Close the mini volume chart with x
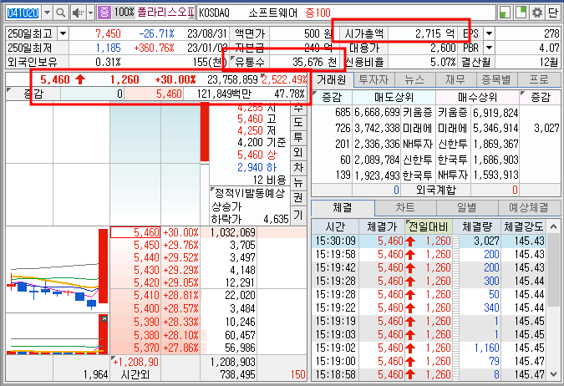 tap(104, 318)
